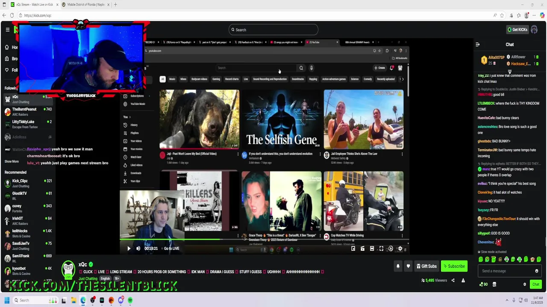Open keithlocks recommended channel
The height and width of the screenshot is (307, 547).
28,233
